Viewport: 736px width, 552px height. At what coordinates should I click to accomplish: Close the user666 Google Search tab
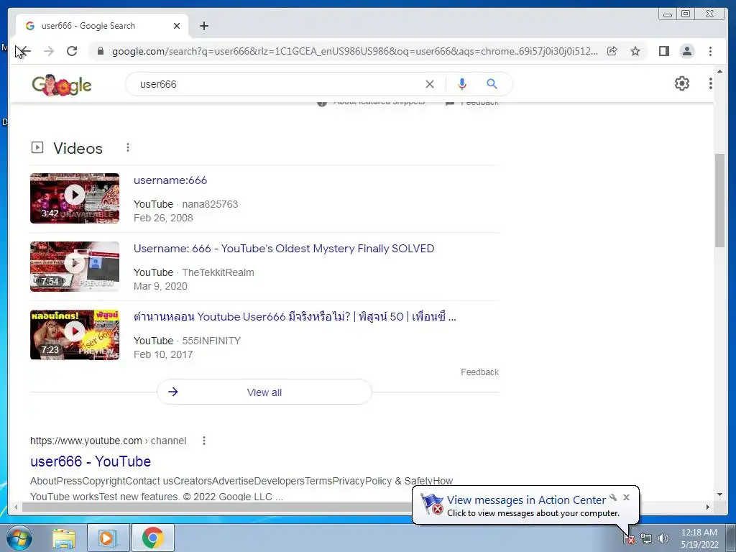click(177, 26)
